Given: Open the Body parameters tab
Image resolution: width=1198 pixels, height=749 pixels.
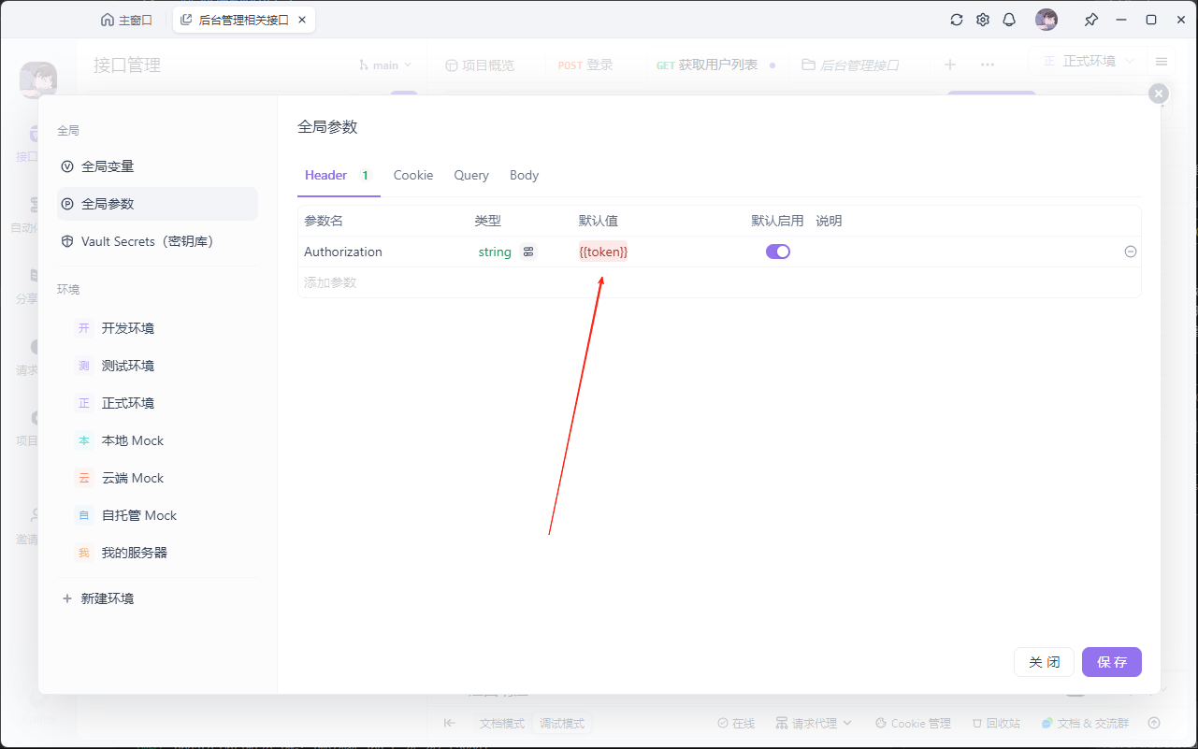Looking at the screenshot, I should tap(524, 175).
